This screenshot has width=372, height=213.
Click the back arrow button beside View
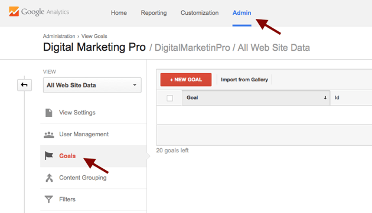pos(24,85)
